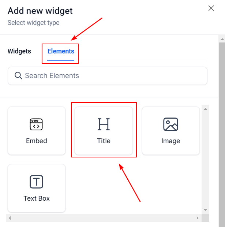The image size is (225, 227).
Task: Choose the Title element H icon
Action: [x=104, y=124]
